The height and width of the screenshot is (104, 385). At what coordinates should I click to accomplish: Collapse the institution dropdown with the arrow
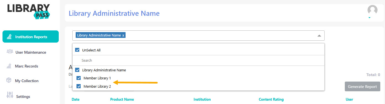(x=319, y=36)
